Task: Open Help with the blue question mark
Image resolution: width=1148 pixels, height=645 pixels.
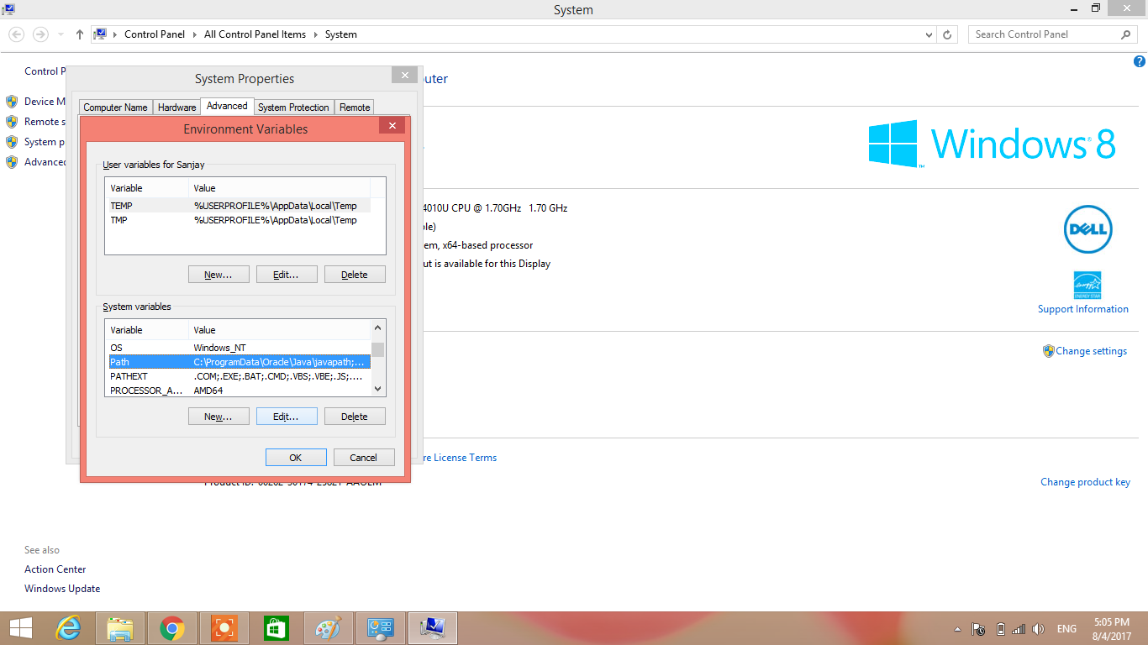Action: point(1140,61)
